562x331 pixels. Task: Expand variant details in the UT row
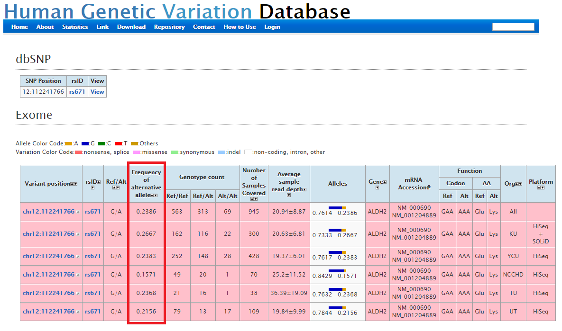[x=77, y=312]
